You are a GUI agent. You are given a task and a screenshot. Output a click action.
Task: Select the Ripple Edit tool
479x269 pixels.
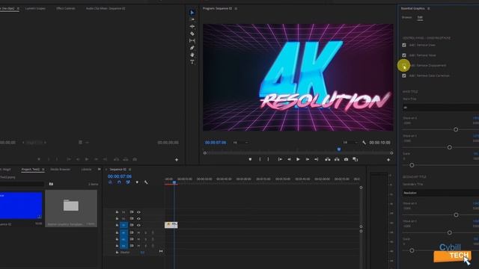pyautogui.click(x=192, y=27)
